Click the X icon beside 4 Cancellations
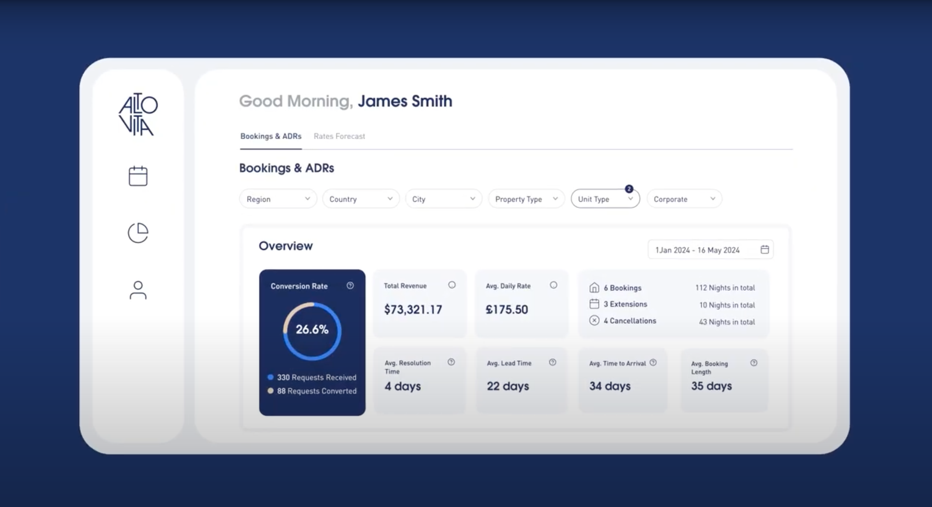932x507 pixels. click(x=594, y=321)
